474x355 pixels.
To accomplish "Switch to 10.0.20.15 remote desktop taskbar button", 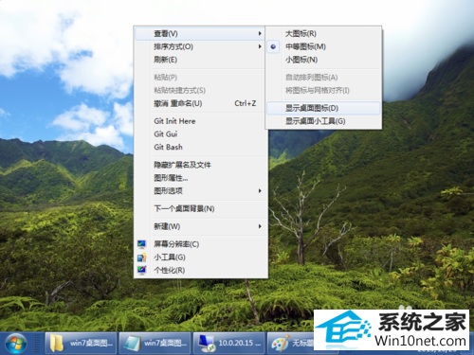I will click(228, 343).
